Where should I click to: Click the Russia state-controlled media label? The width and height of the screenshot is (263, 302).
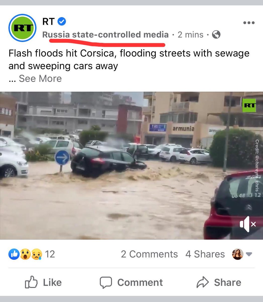tap(105, 35)
